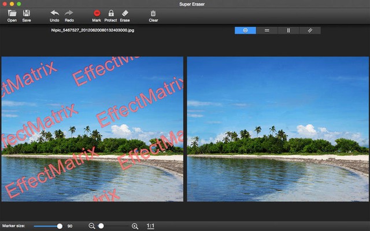The image size is (370, 231).
Task: Click the zoom out magnifier icon
Action: (x=91, y=226)
